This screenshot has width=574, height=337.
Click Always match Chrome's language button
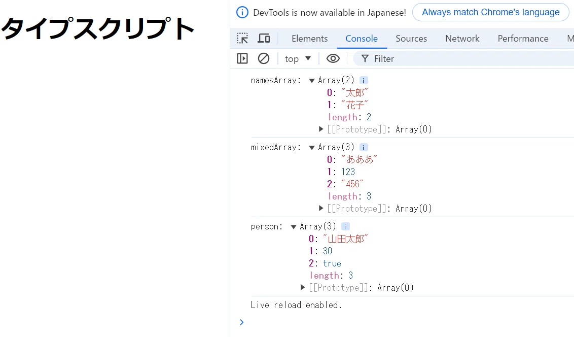point(490,13)
